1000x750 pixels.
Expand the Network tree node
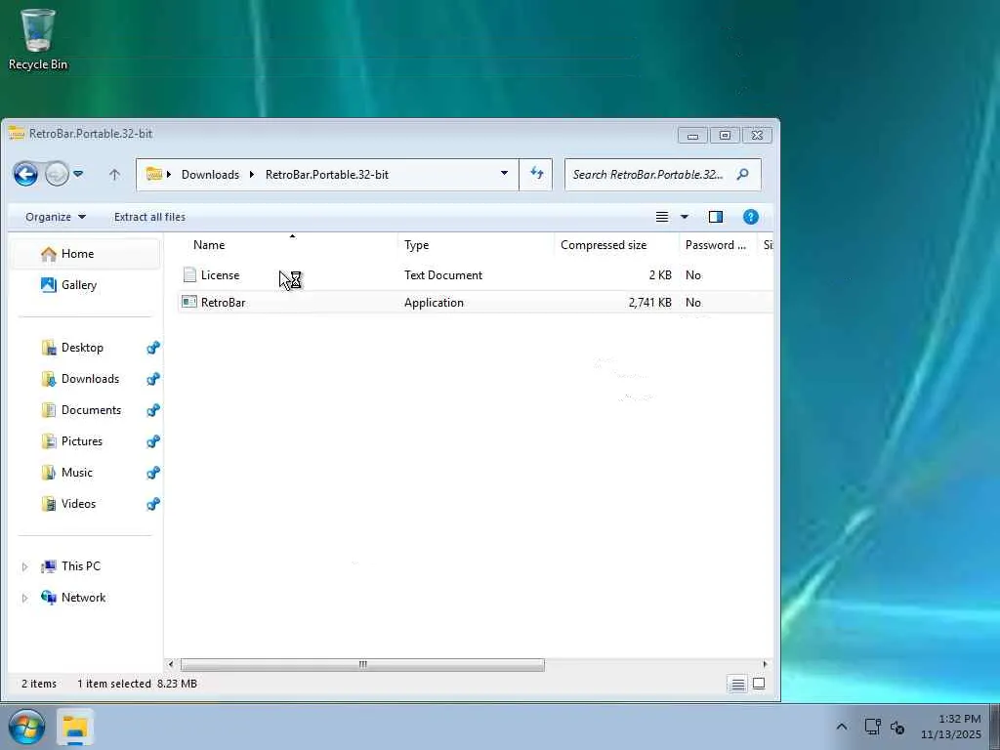(24, 599)
